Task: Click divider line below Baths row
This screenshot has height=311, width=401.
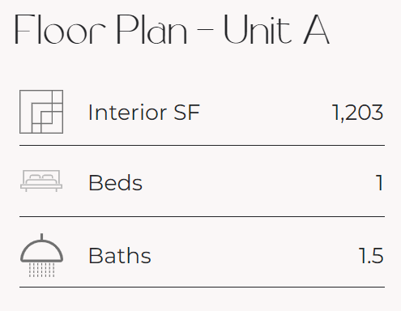Action: point(202,288)
